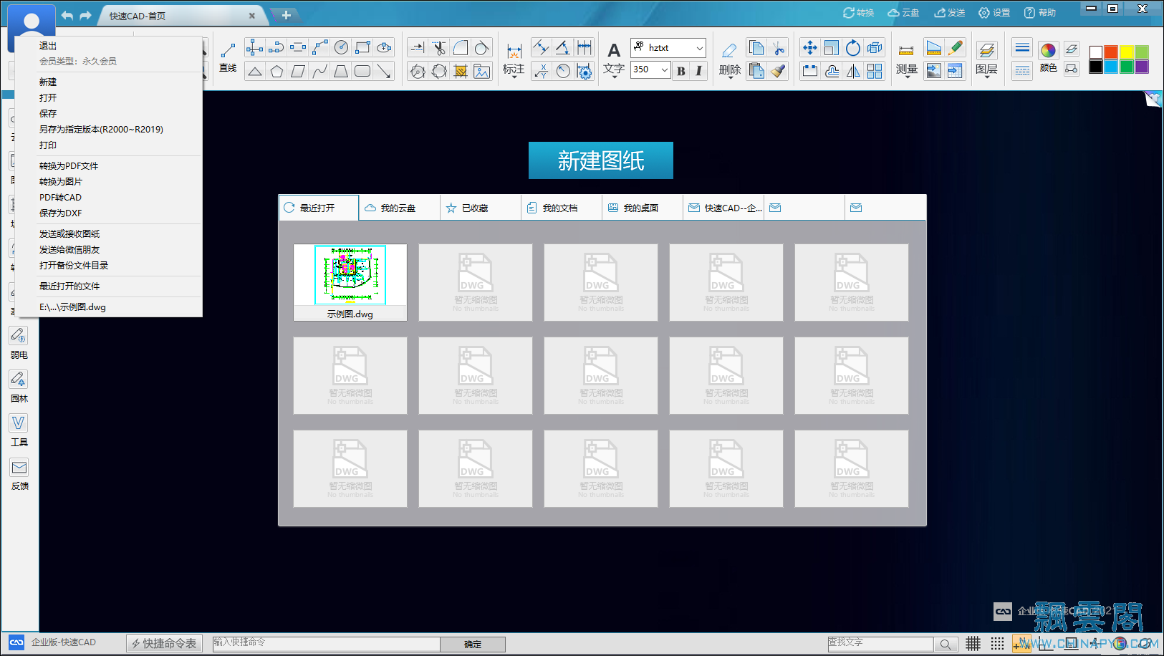Viewport: 1164px width, 656px height.
Task: Select the rounded rectangle tool
Action: [363, 71]
